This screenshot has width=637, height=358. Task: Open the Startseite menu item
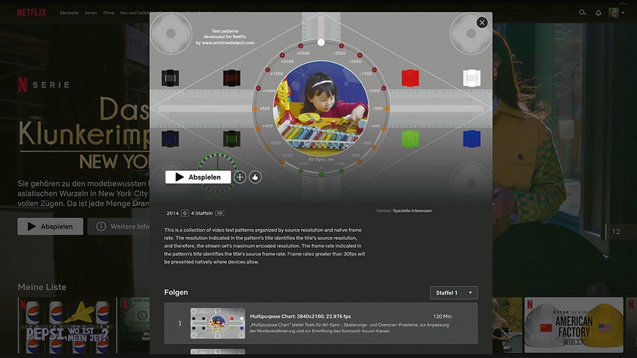point(69,13)
